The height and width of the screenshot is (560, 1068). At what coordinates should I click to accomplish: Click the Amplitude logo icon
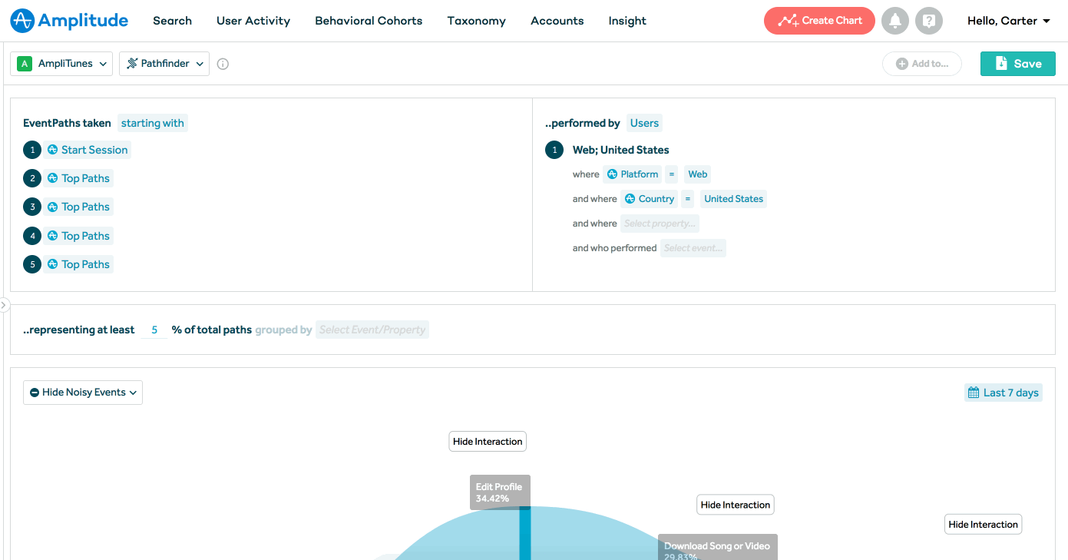[22, 21]
